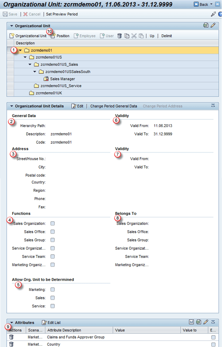Click the cut scissors icon
The height and width of the screenshot is (347, 222).
point(134,36)
